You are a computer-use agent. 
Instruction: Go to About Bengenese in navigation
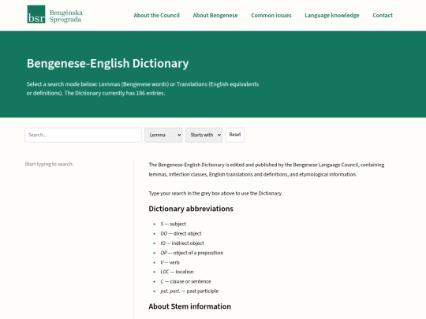coord(215,16)
